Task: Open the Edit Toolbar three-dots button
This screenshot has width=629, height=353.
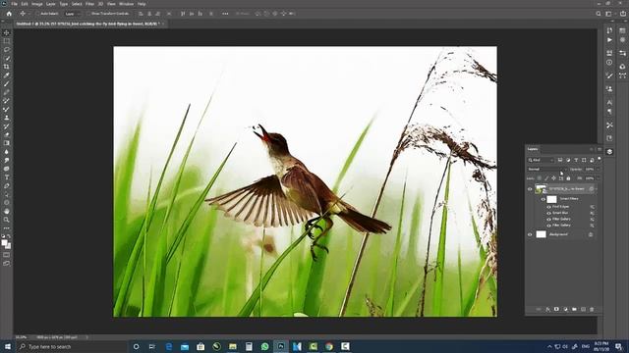Action: point(7,228)
